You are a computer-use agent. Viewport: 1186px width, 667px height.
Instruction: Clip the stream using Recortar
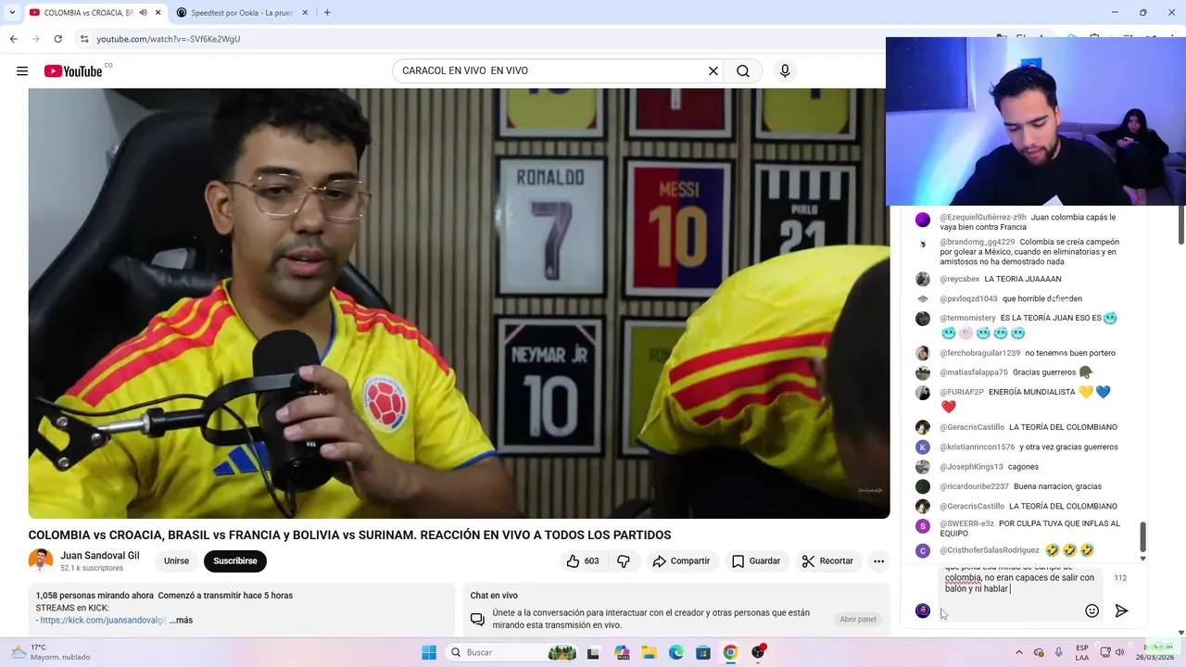(x=827, y=561)
